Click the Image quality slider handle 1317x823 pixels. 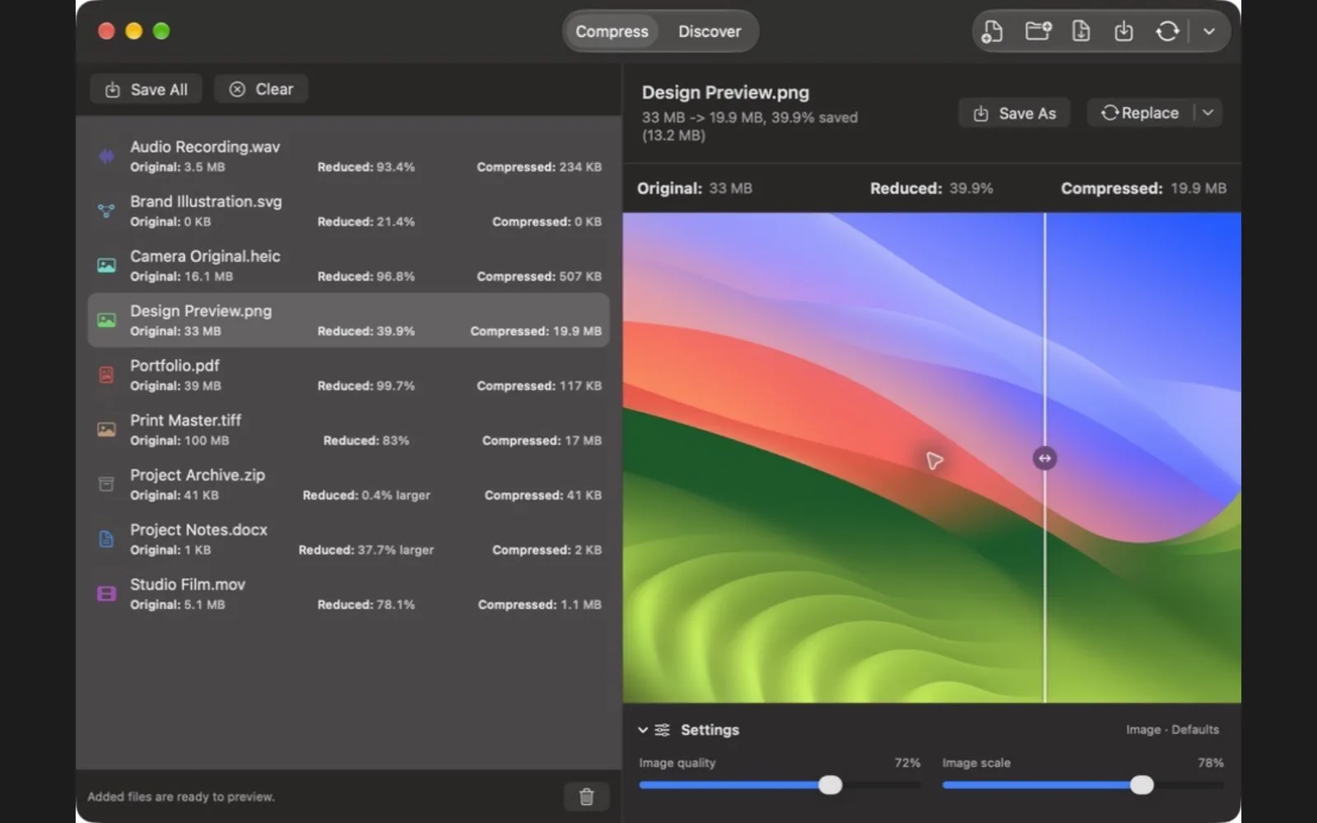pos(831,785)
